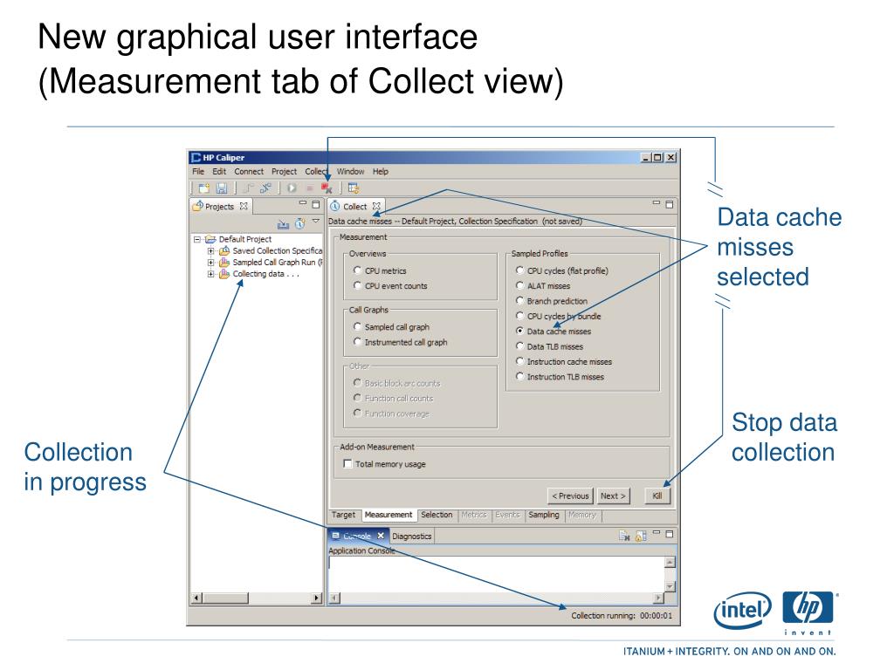The image size is (894, 670).
Task: Maximize the Projects panel
Action: pos(316,204)
